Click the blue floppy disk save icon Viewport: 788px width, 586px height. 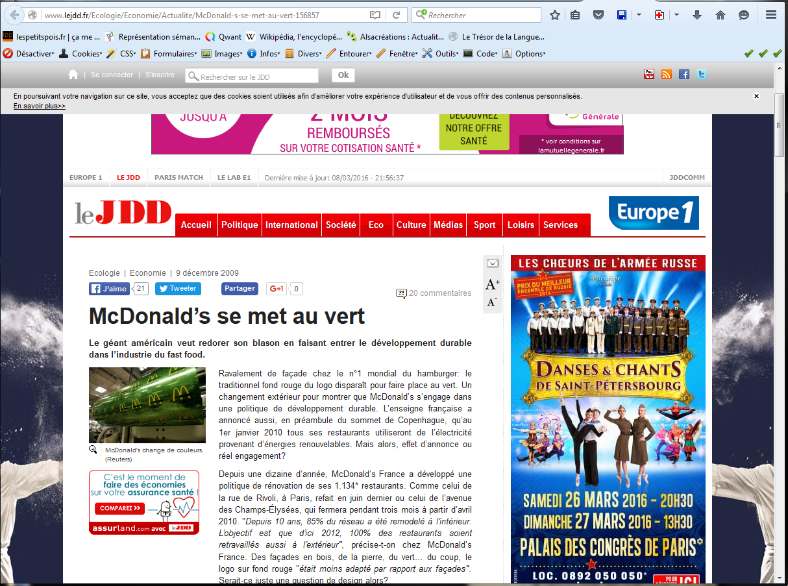tap(621, 15)
